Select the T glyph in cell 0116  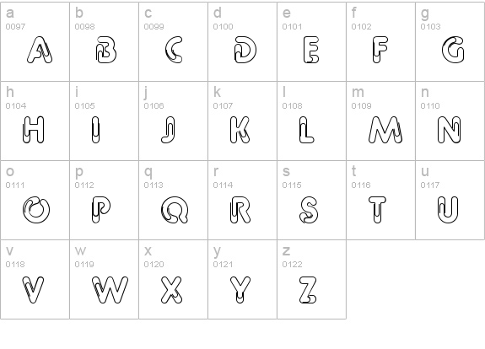click(x=377, y=210)
